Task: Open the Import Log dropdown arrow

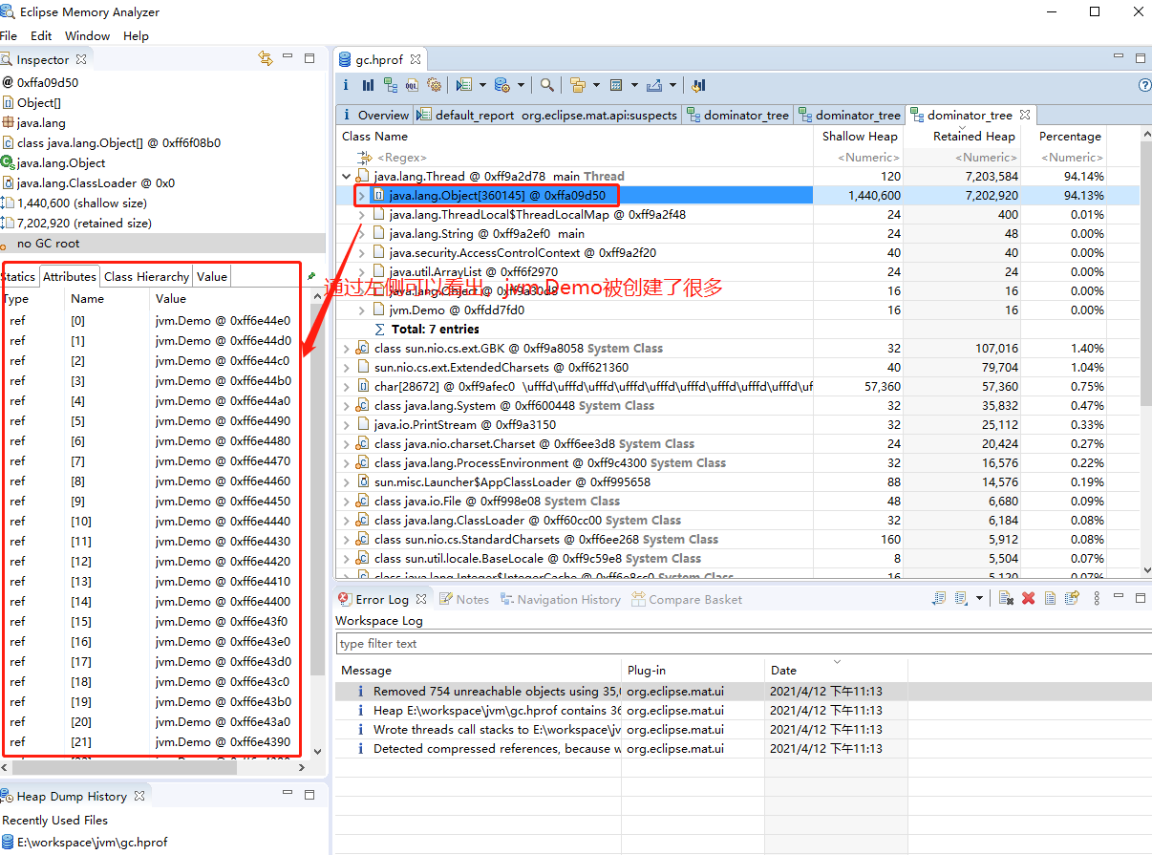Action: pyautogui.click(x=979, y=598)
